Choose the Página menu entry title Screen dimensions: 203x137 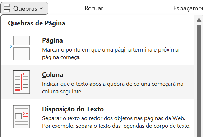click(52, 40)
